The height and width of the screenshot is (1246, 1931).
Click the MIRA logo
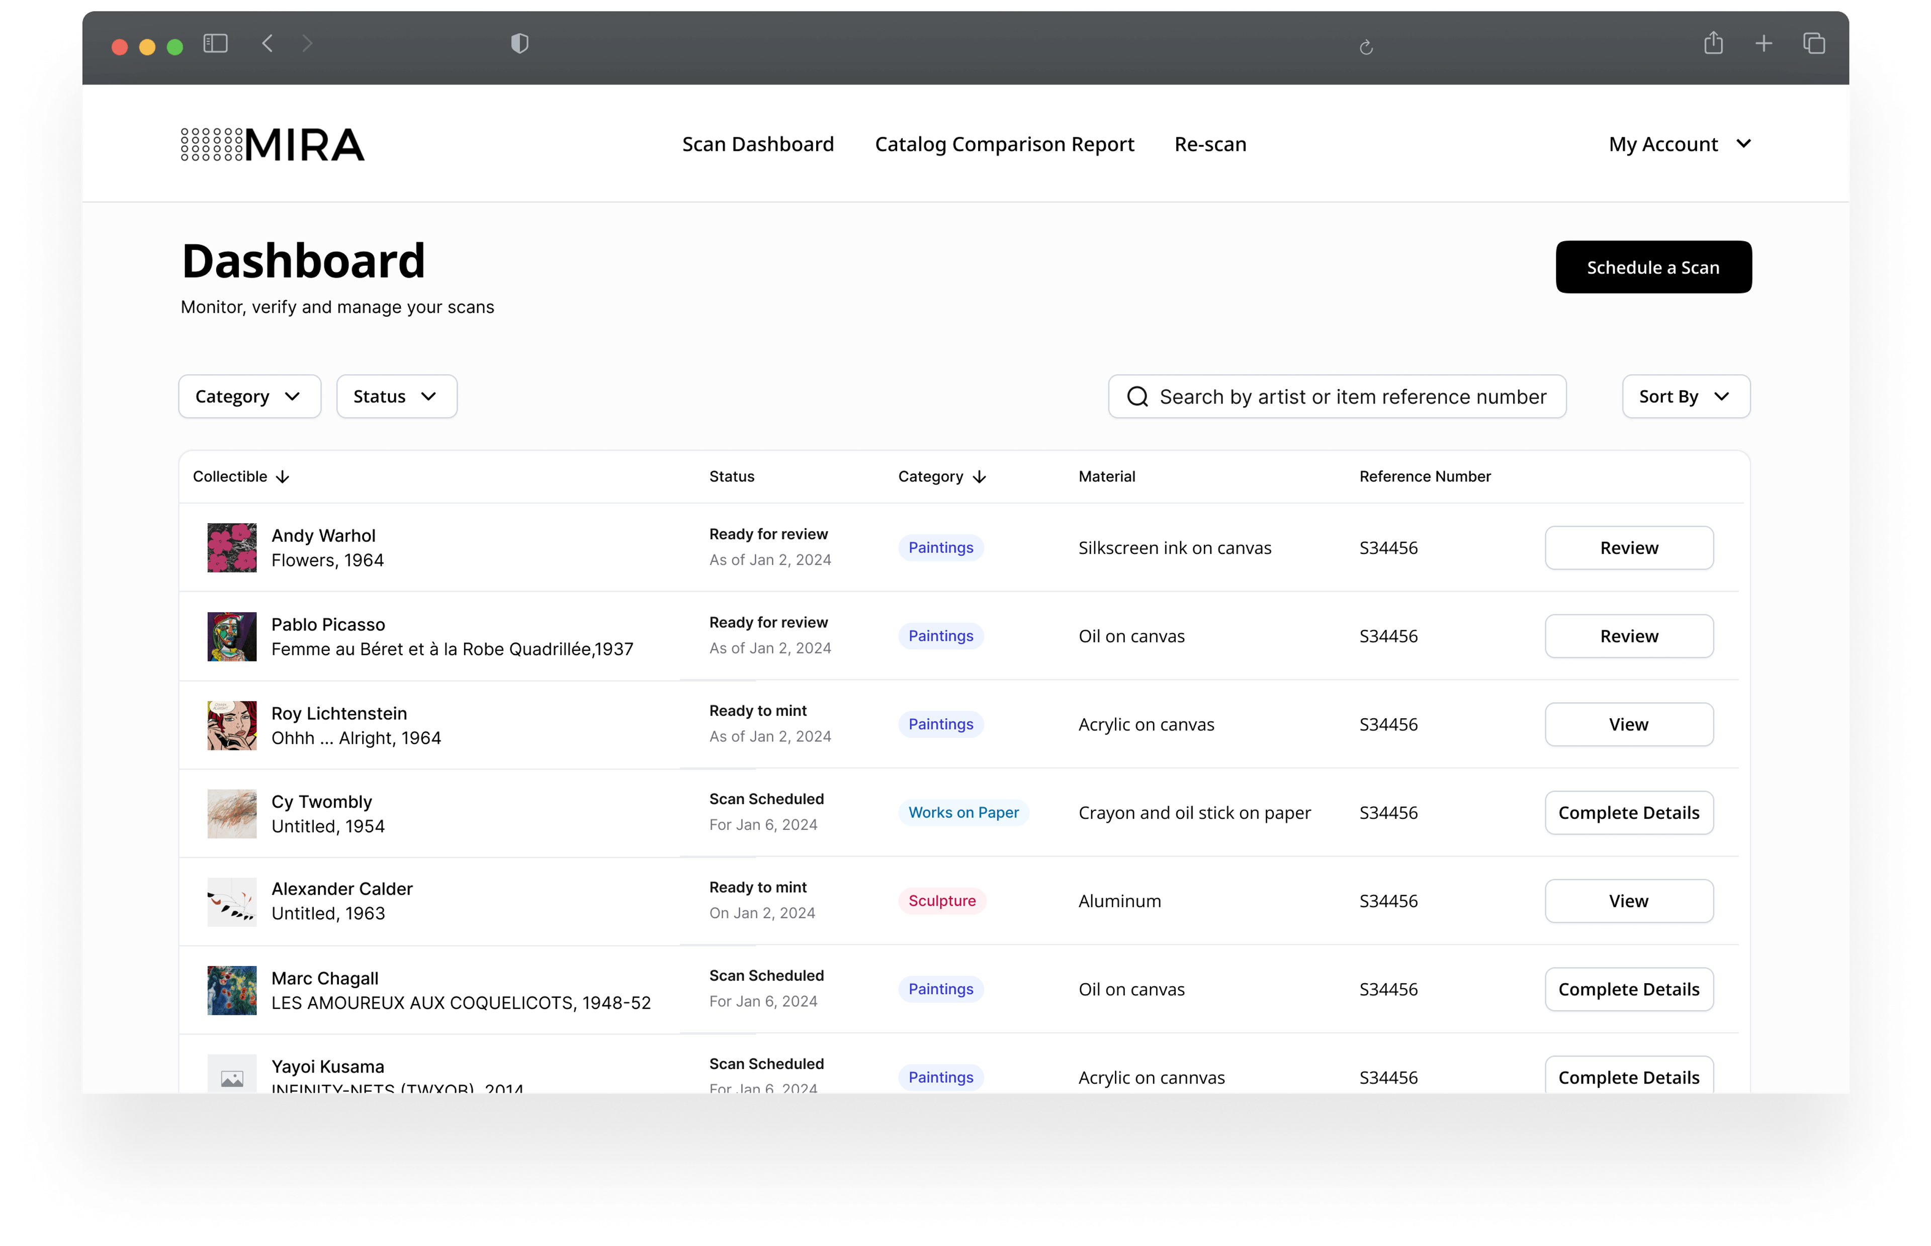[273, 145]
